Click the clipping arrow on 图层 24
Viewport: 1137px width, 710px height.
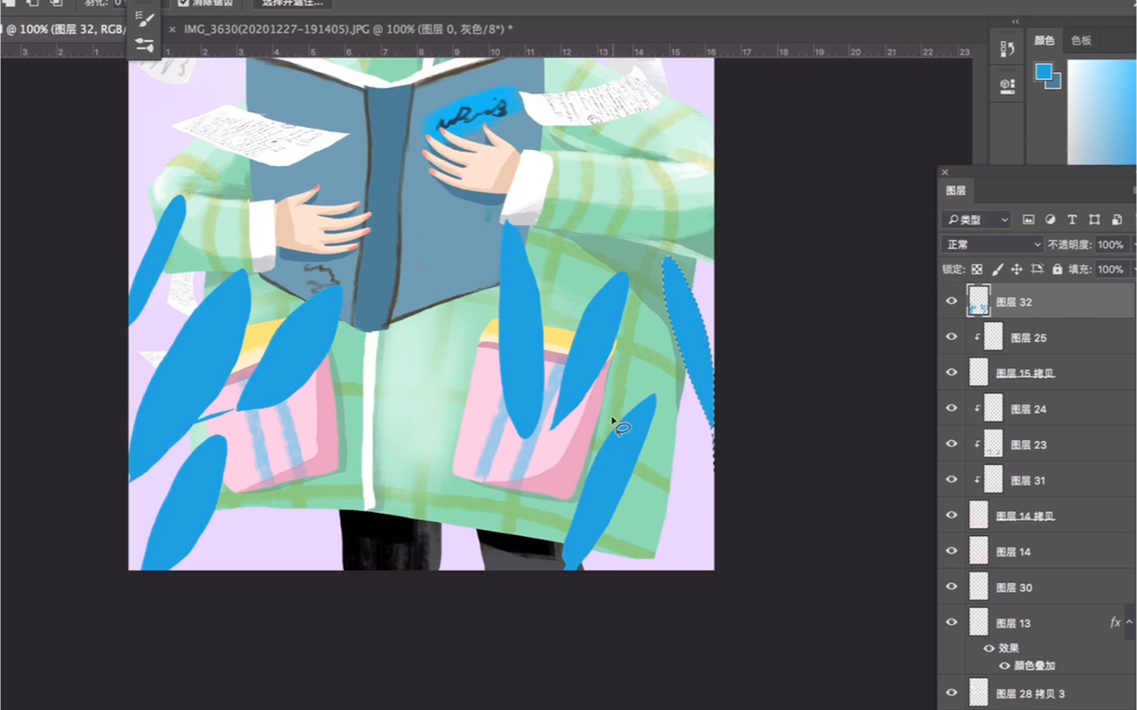(x=978, y=409)
